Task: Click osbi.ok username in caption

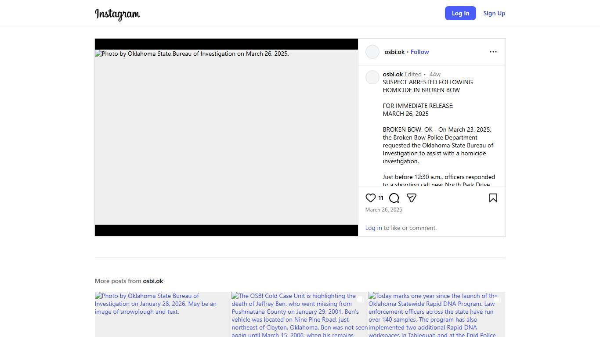Action: [x=393, y=74]
